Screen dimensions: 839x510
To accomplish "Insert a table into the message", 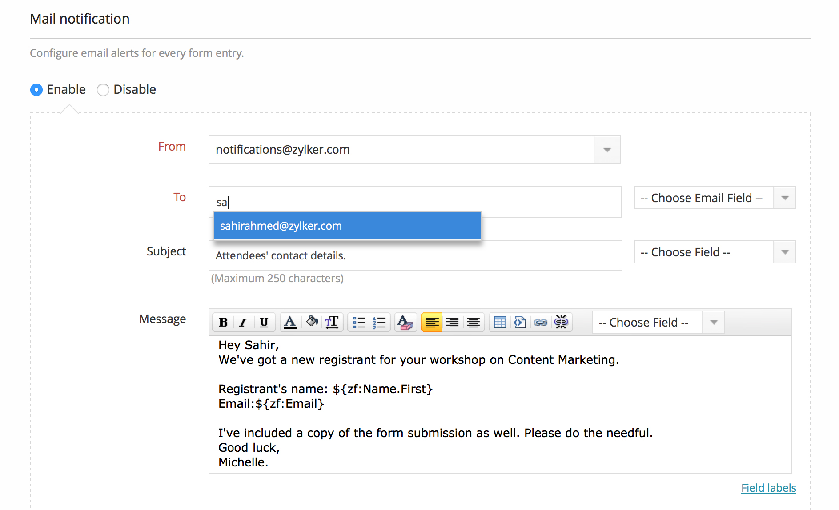I will pos(500,322).
